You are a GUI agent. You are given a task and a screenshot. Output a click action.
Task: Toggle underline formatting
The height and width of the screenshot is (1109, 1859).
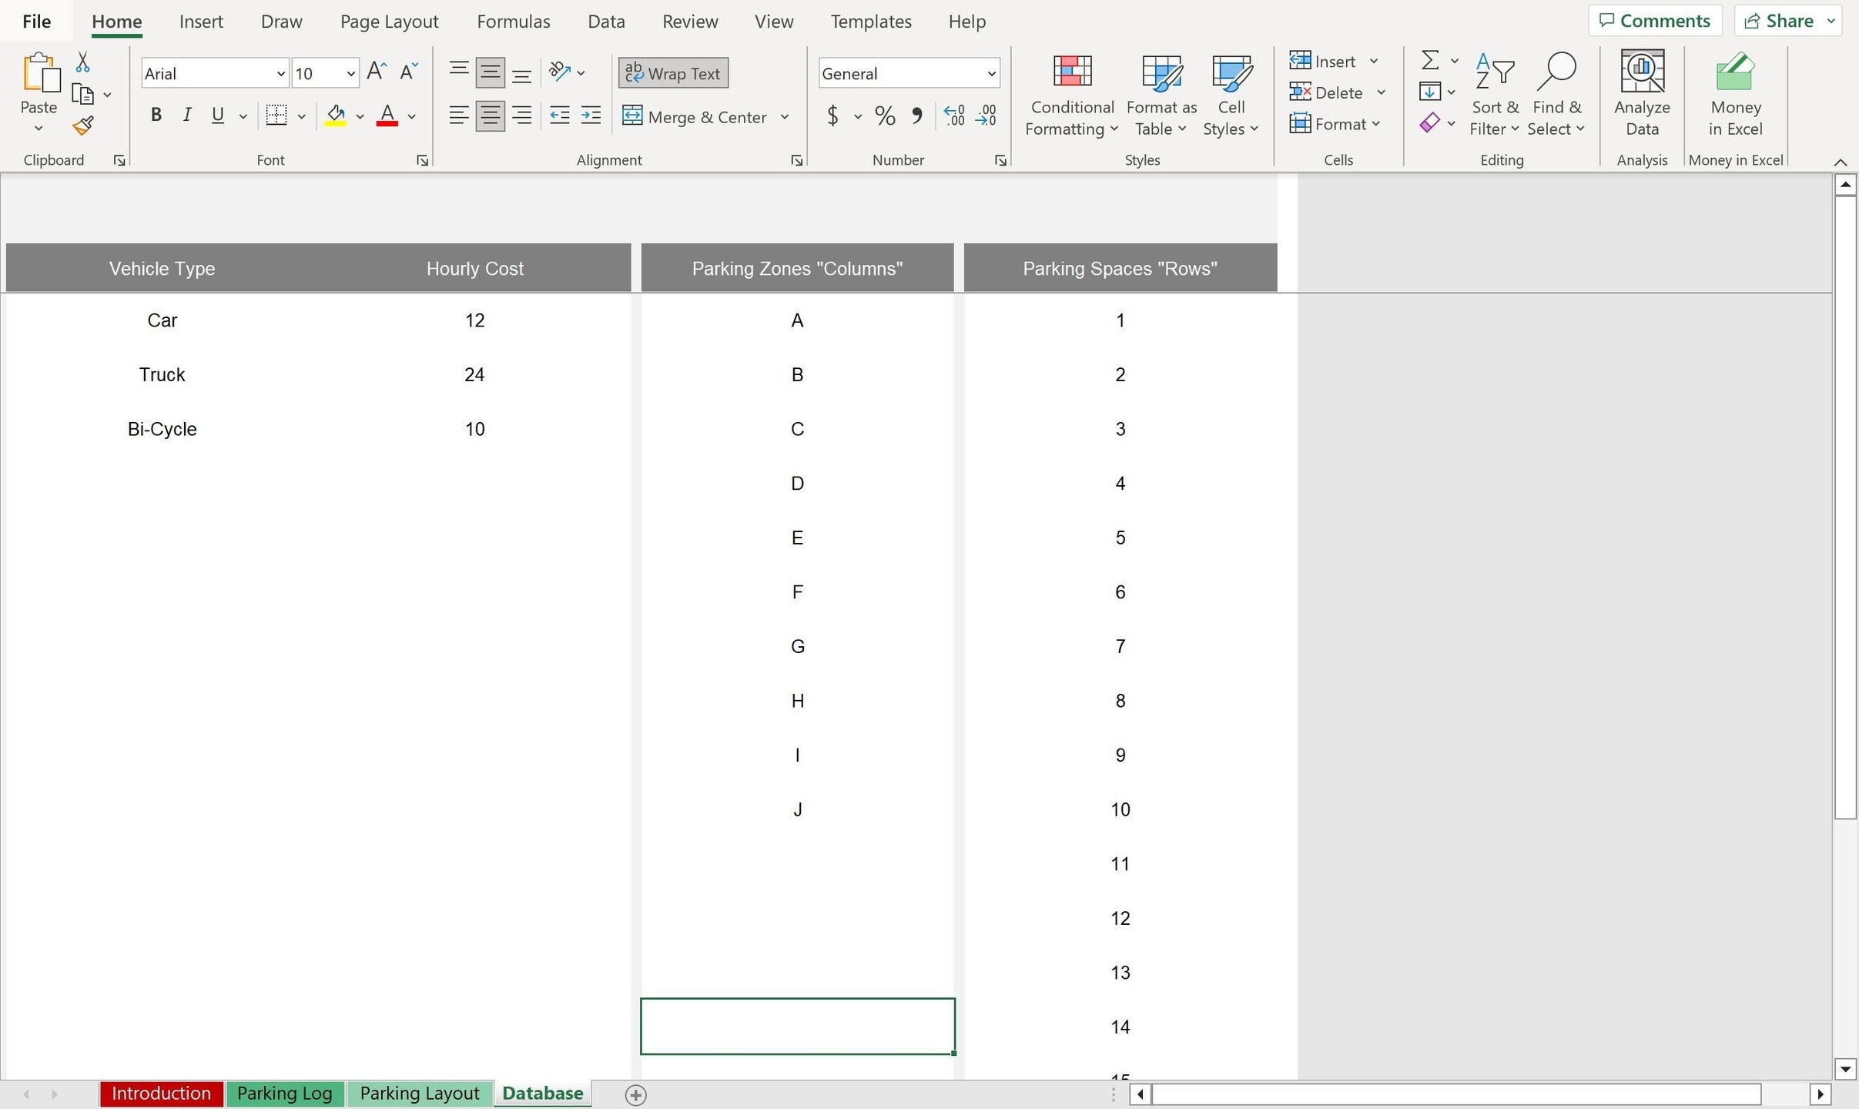[216, 114]
